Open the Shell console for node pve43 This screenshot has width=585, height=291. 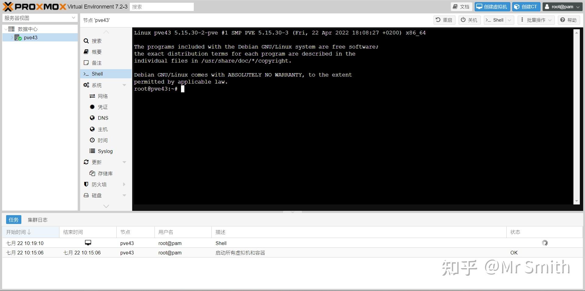click(x=97, y=74)
